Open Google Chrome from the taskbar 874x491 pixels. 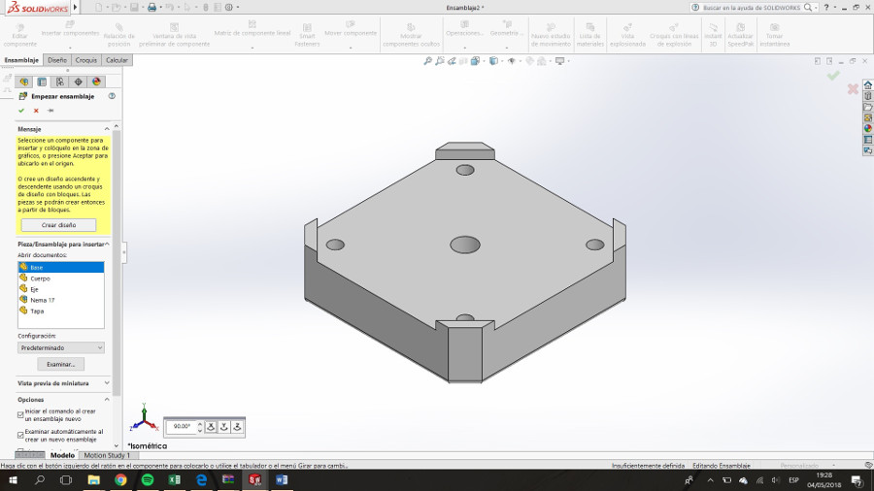tap(120, 480)
